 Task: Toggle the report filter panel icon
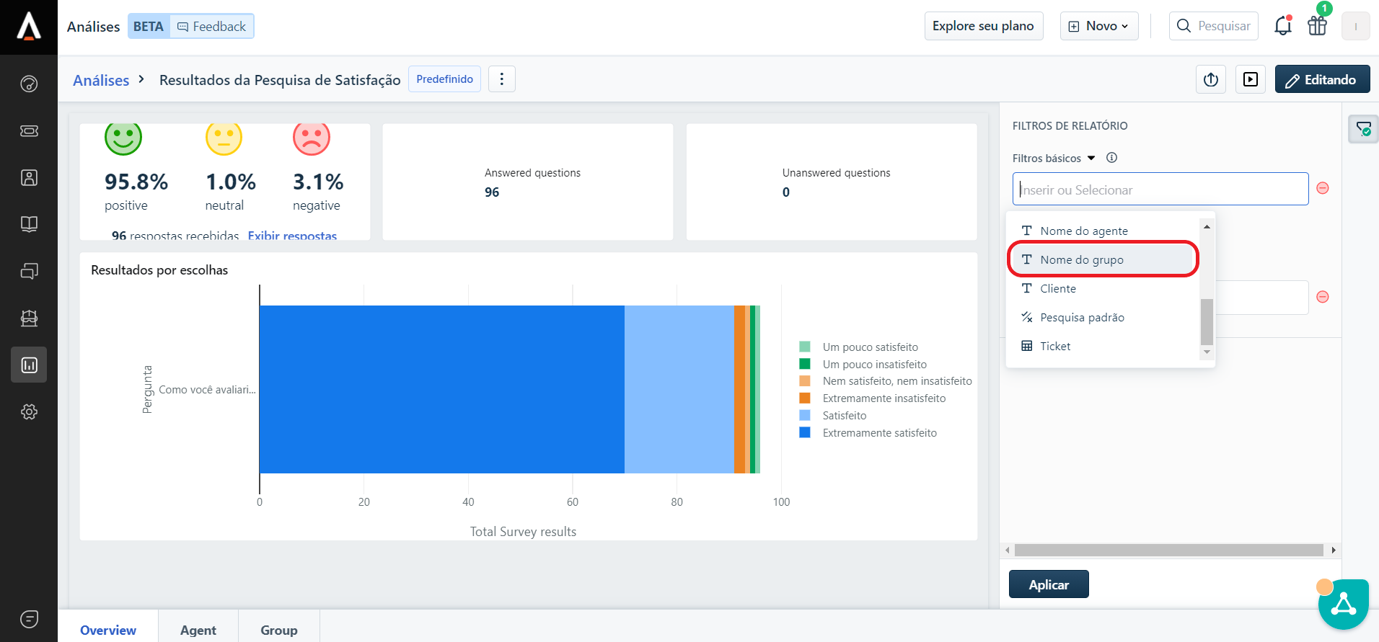1363,129
